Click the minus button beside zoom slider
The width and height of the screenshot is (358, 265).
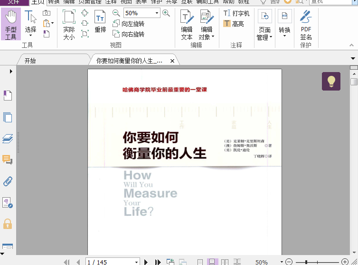pyautogui.click(x=289, y=262)
